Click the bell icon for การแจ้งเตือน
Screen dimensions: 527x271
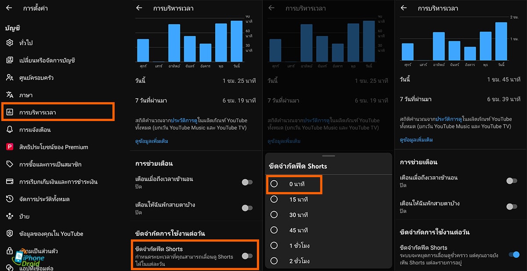pos(10,130)
